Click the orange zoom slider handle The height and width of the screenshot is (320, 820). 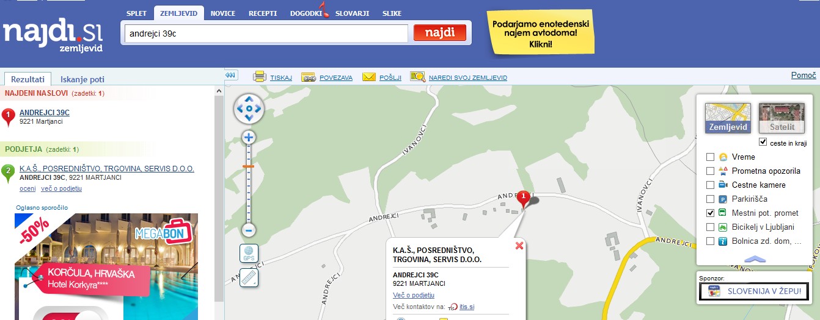[x=248, y=166]
